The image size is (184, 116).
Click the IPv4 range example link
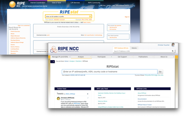(x=154, y=75)
